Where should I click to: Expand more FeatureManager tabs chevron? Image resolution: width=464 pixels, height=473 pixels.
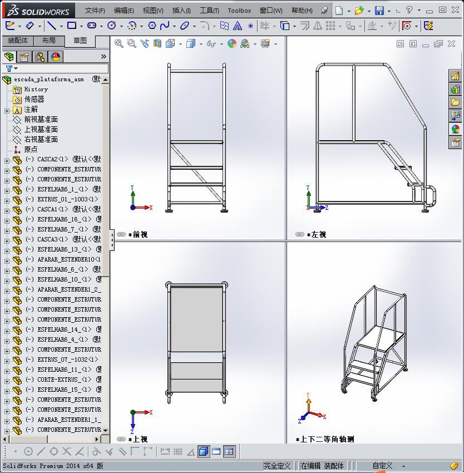pos(104,56)
